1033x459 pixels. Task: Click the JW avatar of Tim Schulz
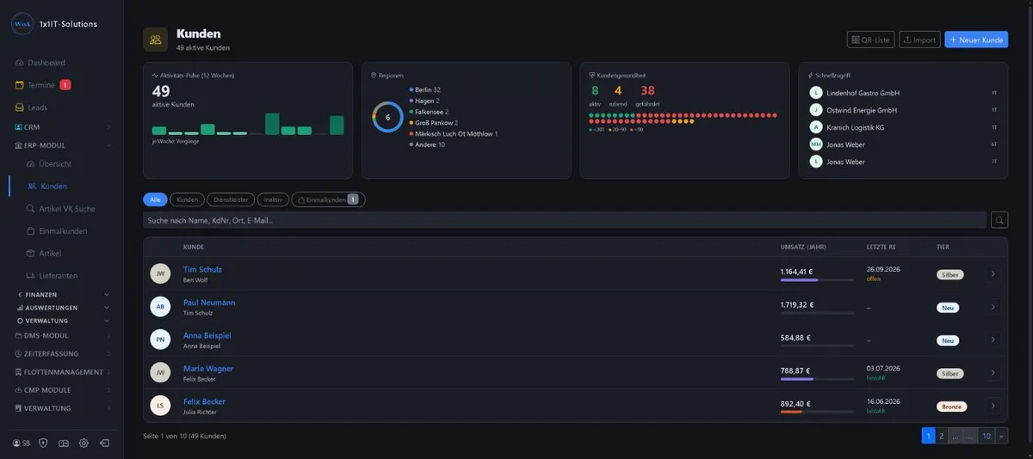pyautogui.click(x=160, y=273)
